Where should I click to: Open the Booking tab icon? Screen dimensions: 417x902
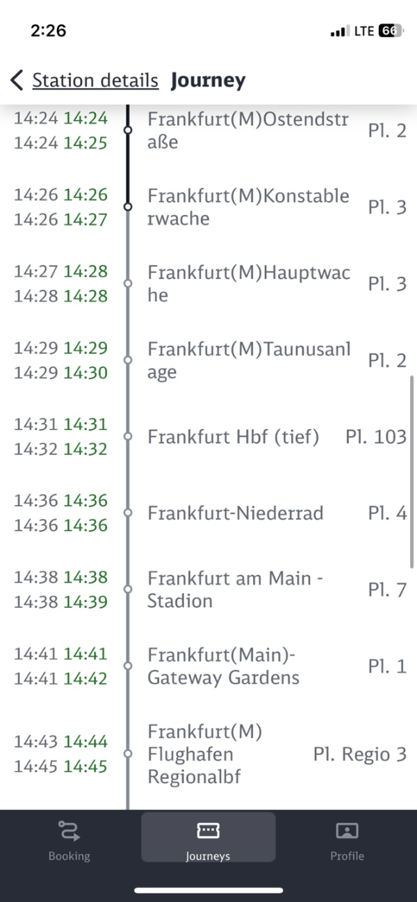(69, 830)
